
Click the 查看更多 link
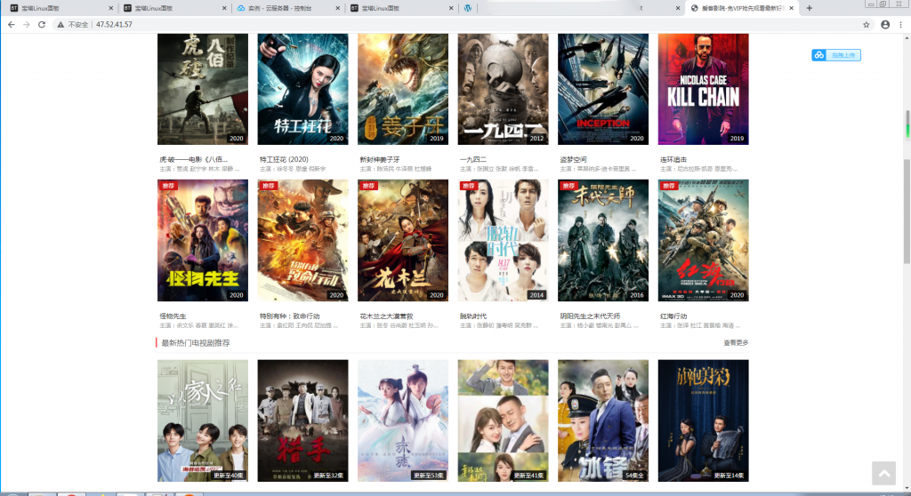(735, 342)
